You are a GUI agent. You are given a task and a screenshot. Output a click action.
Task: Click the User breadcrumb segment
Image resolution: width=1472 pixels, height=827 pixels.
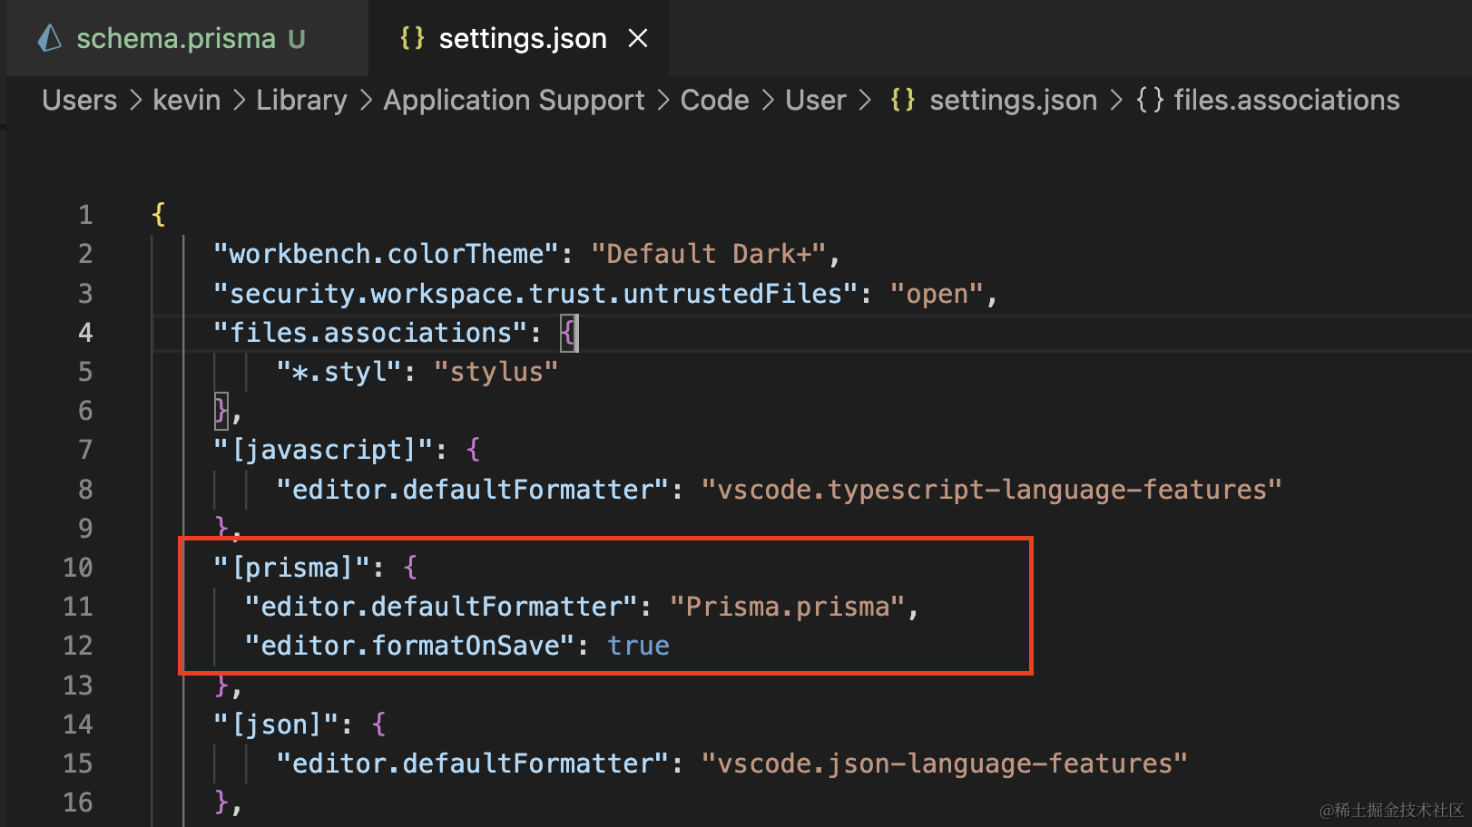click(x=815, y=100)
